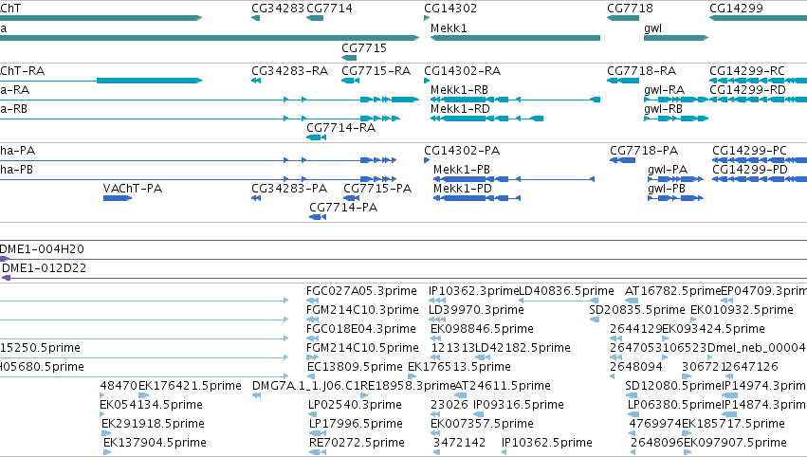The height and width of the screenshot is (457, 807).
Task: Click the VAChT-PA protein bar
Action: click(x=118, y=198)
